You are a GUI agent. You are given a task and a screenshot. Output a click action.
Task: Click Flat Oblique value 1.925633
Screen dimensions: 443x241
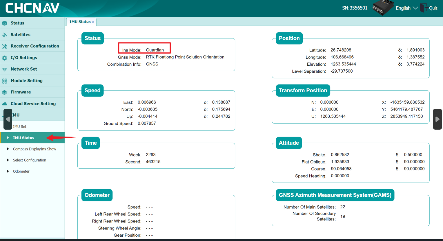[340, 161]
